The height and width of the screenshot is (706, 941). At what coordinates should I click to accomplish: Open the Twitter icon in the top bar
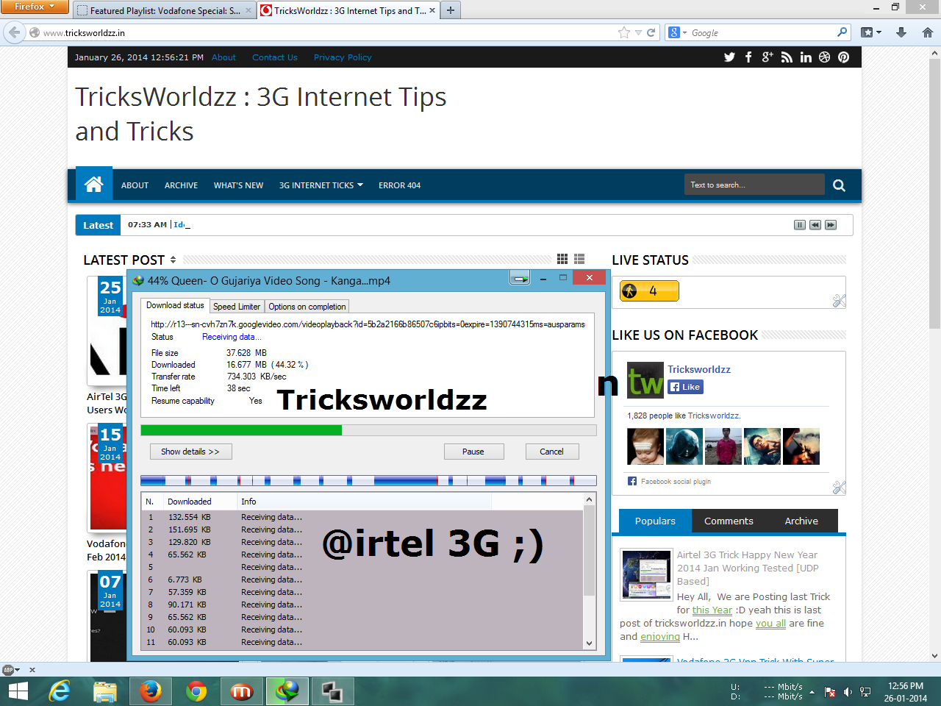pos(729,57)
